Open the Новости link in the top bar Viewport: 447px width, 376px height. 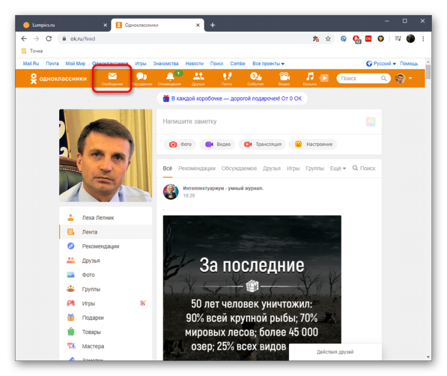point(194,64)
